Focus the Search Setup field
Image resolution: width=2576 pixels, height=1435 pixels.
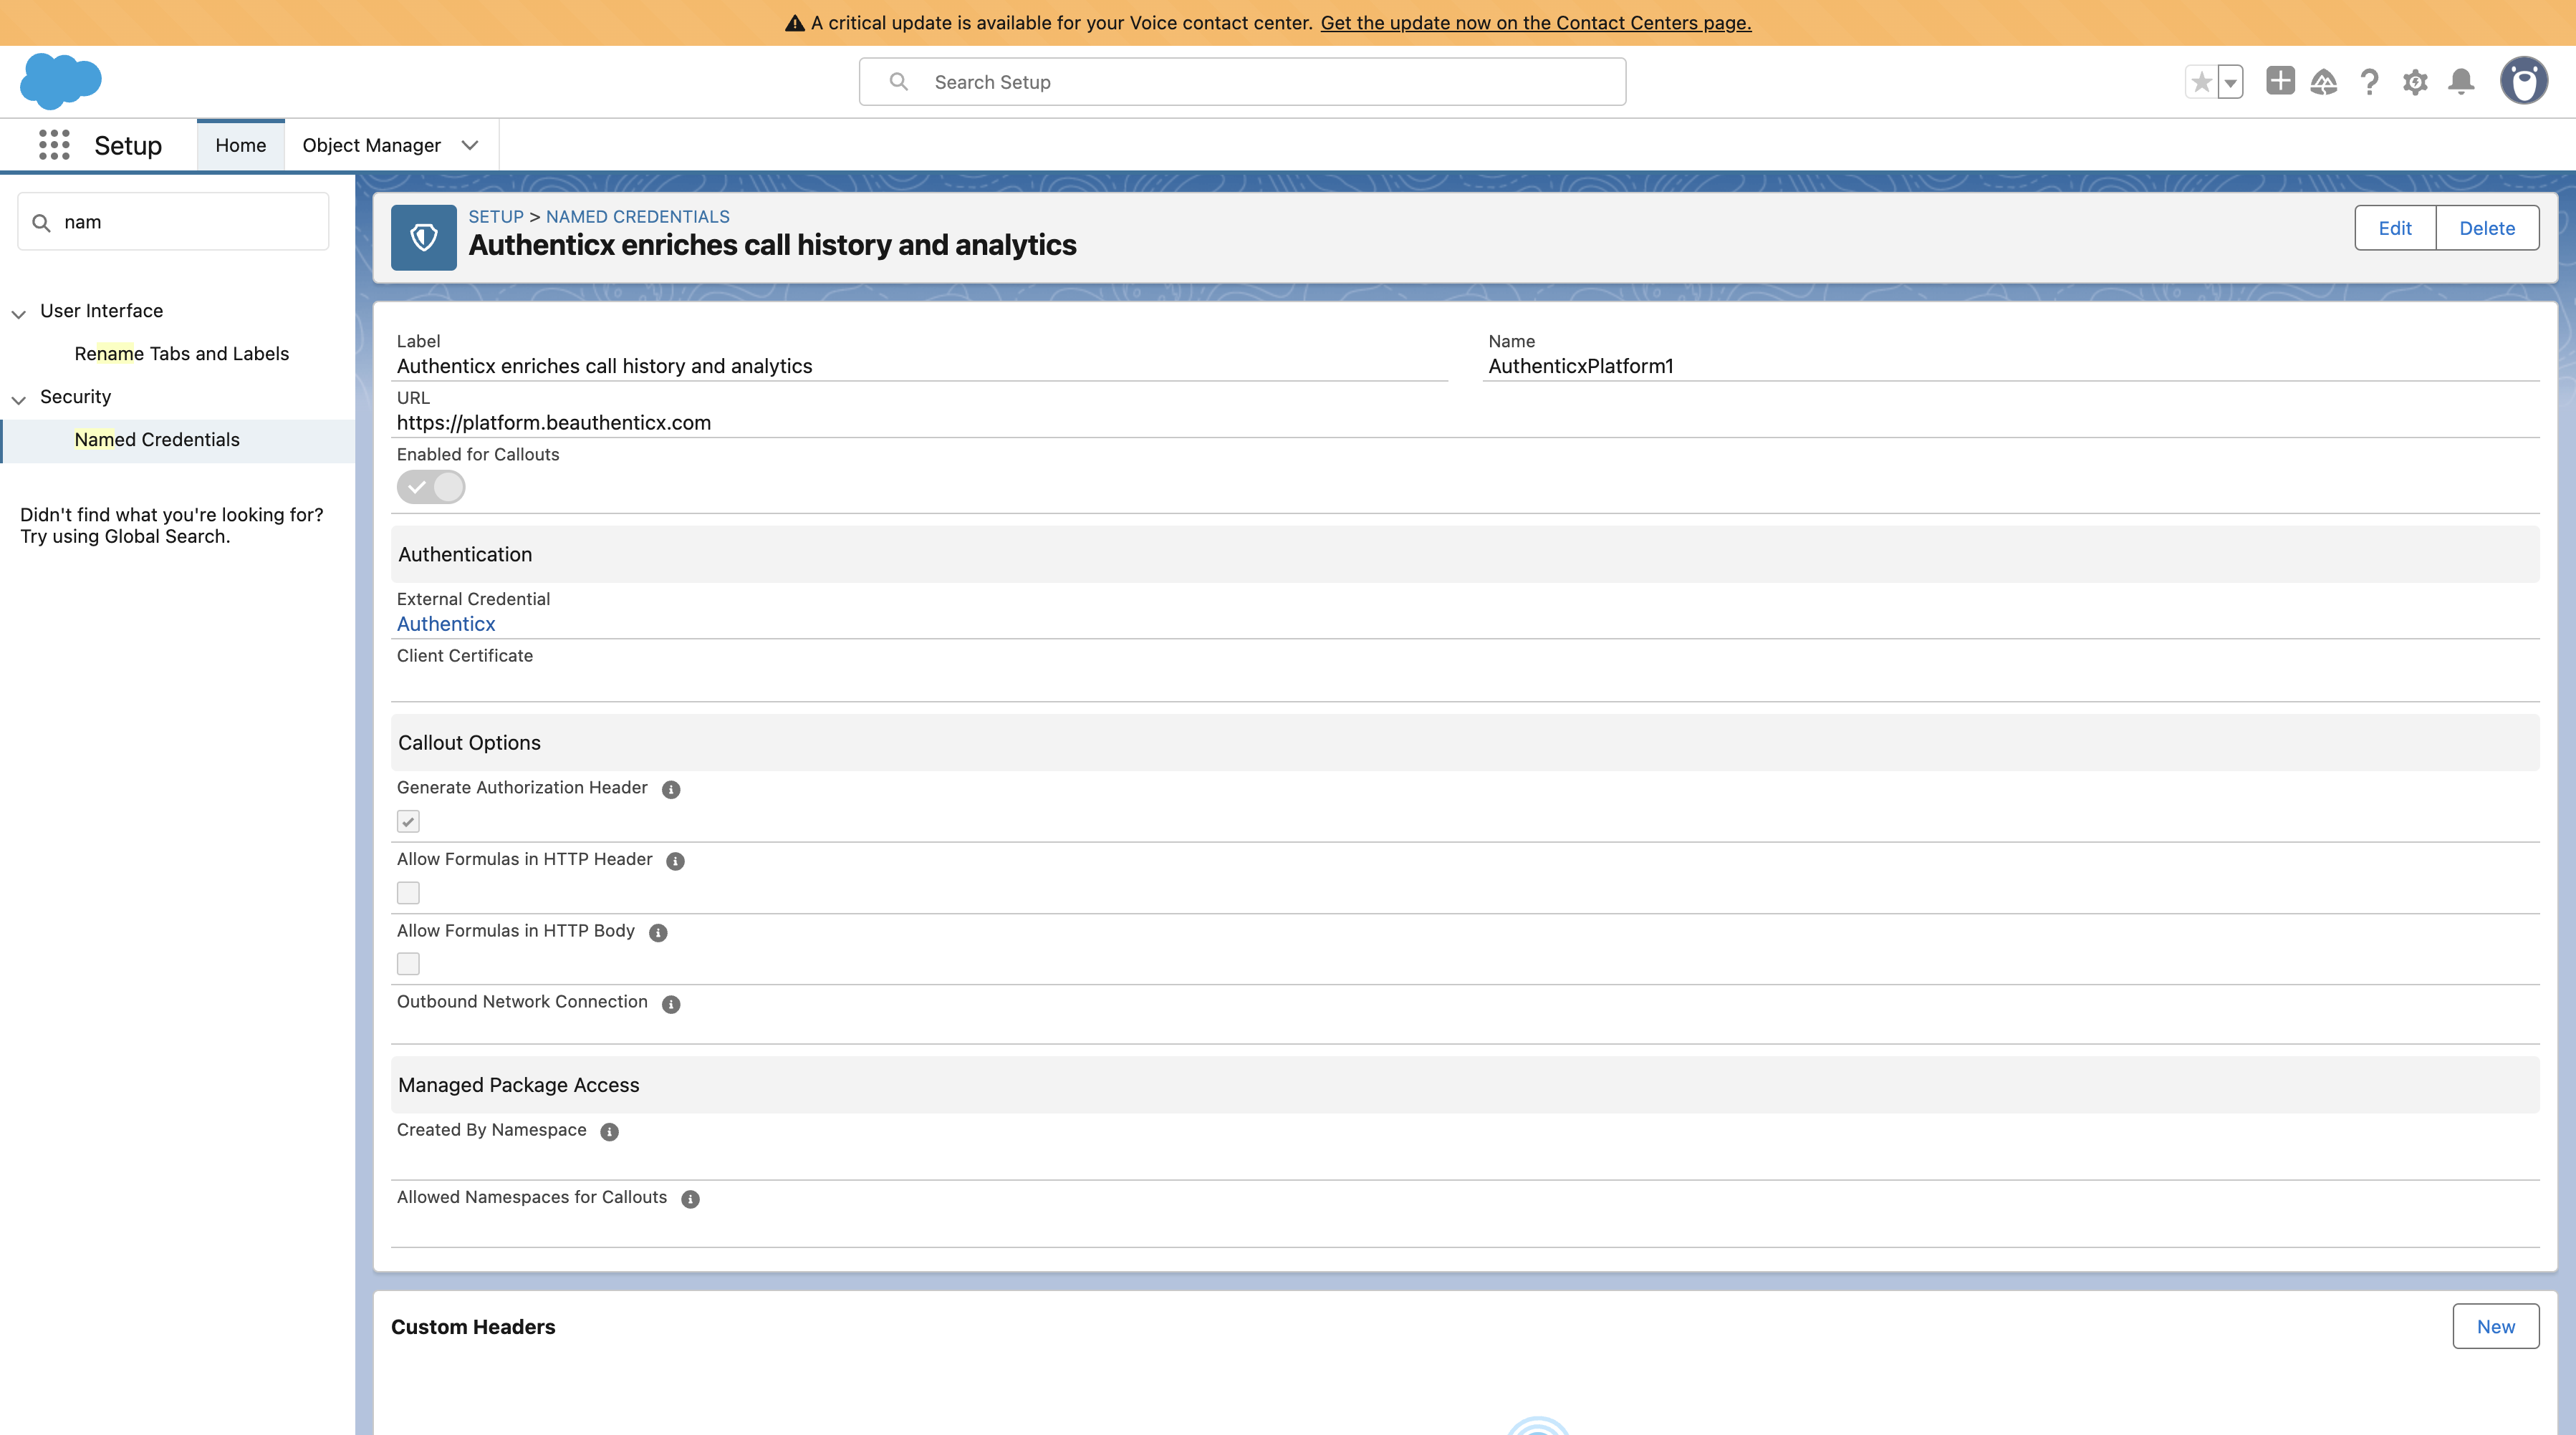point(1242,82)
